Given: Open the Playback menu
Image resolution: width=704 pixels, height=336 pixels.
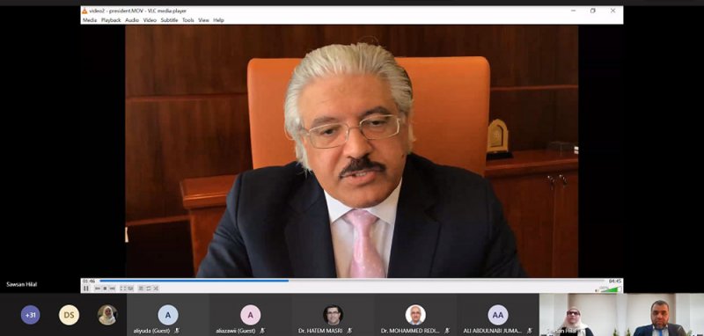Looking at the screenshot, I should tap(111, 20).
